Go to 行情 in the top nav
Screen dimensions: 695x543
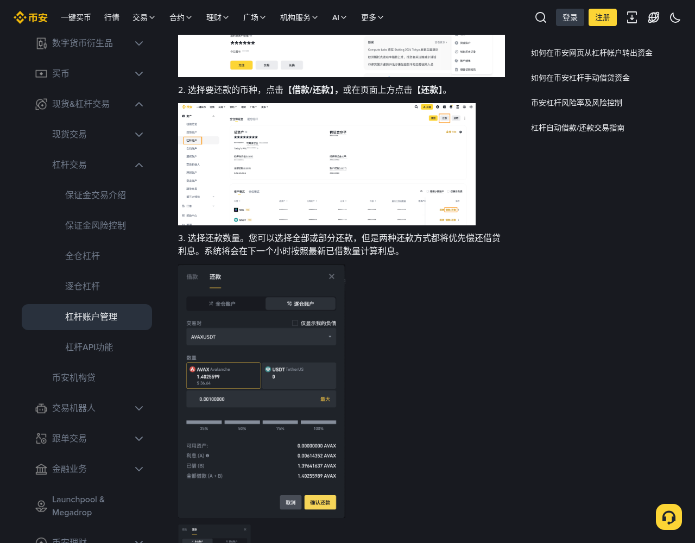[112, 17]
